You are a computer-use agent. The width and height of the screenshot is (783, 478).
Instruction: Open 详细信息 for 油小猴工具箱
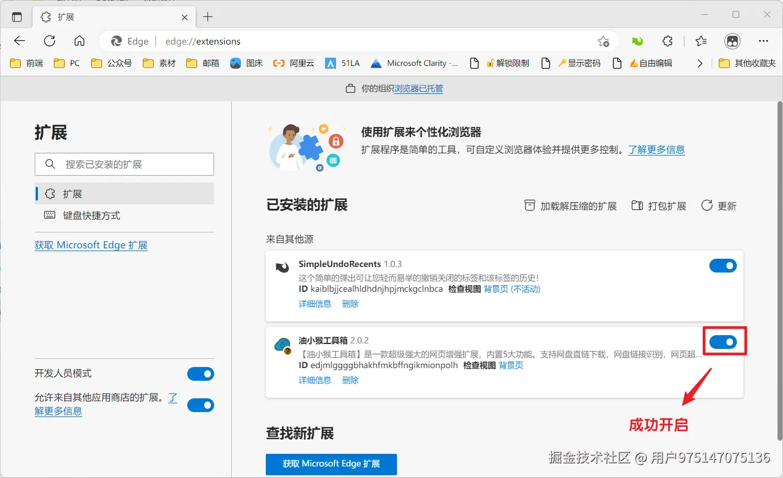point(315,380)
